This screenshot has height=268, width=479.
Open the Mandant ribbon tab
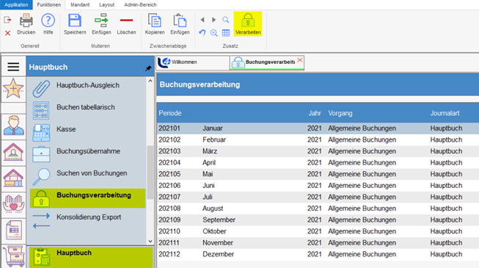[80, 5]
